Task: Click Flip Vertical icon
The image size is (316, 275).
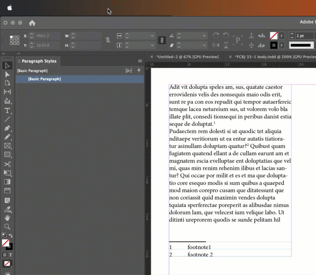Action: tap(226, 45)
